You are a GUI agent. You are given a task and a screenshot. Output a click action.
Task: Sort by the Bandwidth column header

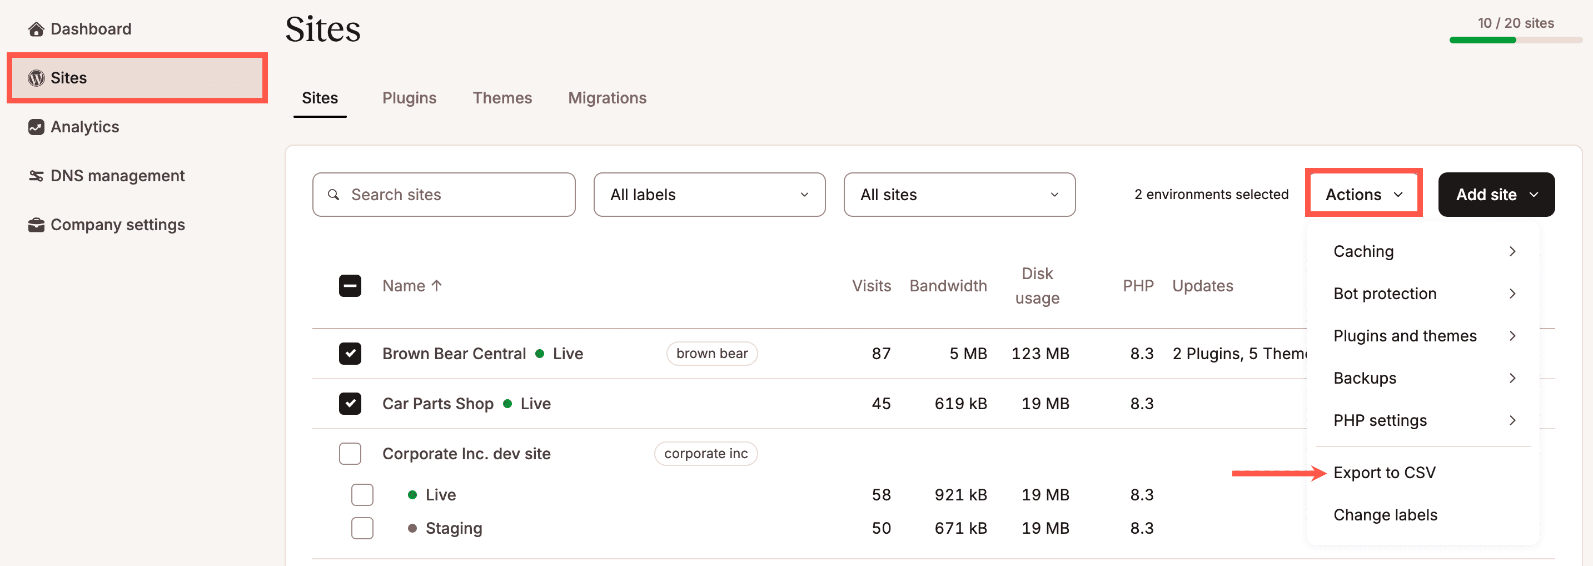948,286
